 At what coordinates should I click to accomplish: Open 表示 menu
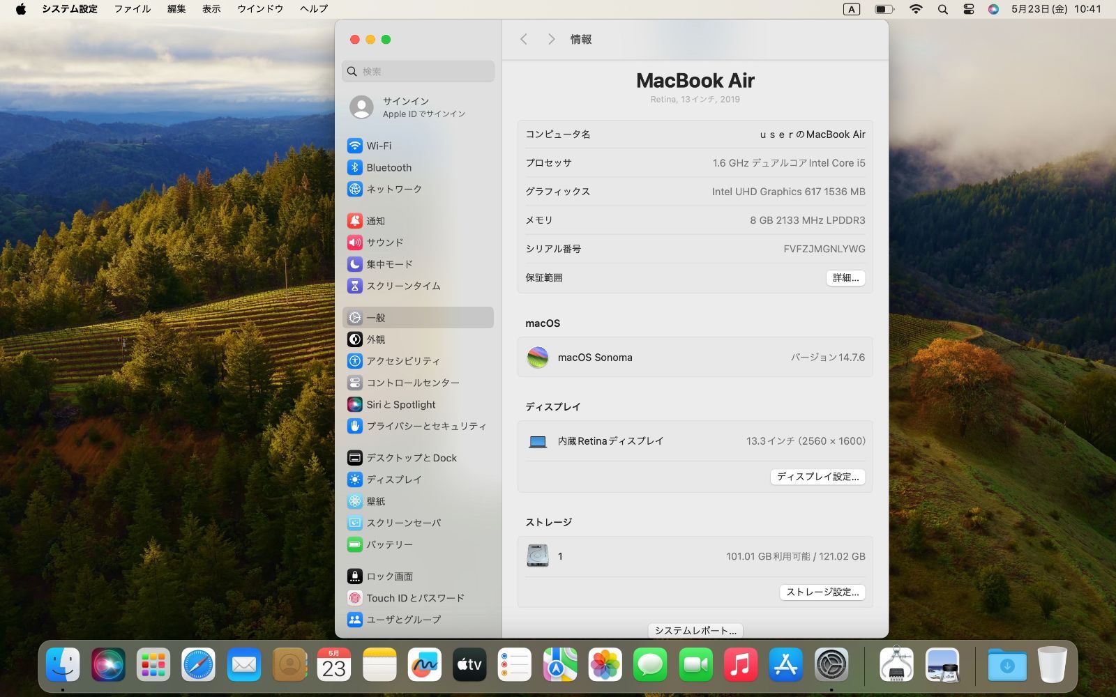coord(211,9)
